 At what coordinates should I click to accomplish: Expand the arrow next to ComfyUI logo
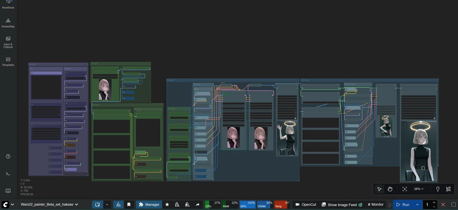(x=13, y=205)
